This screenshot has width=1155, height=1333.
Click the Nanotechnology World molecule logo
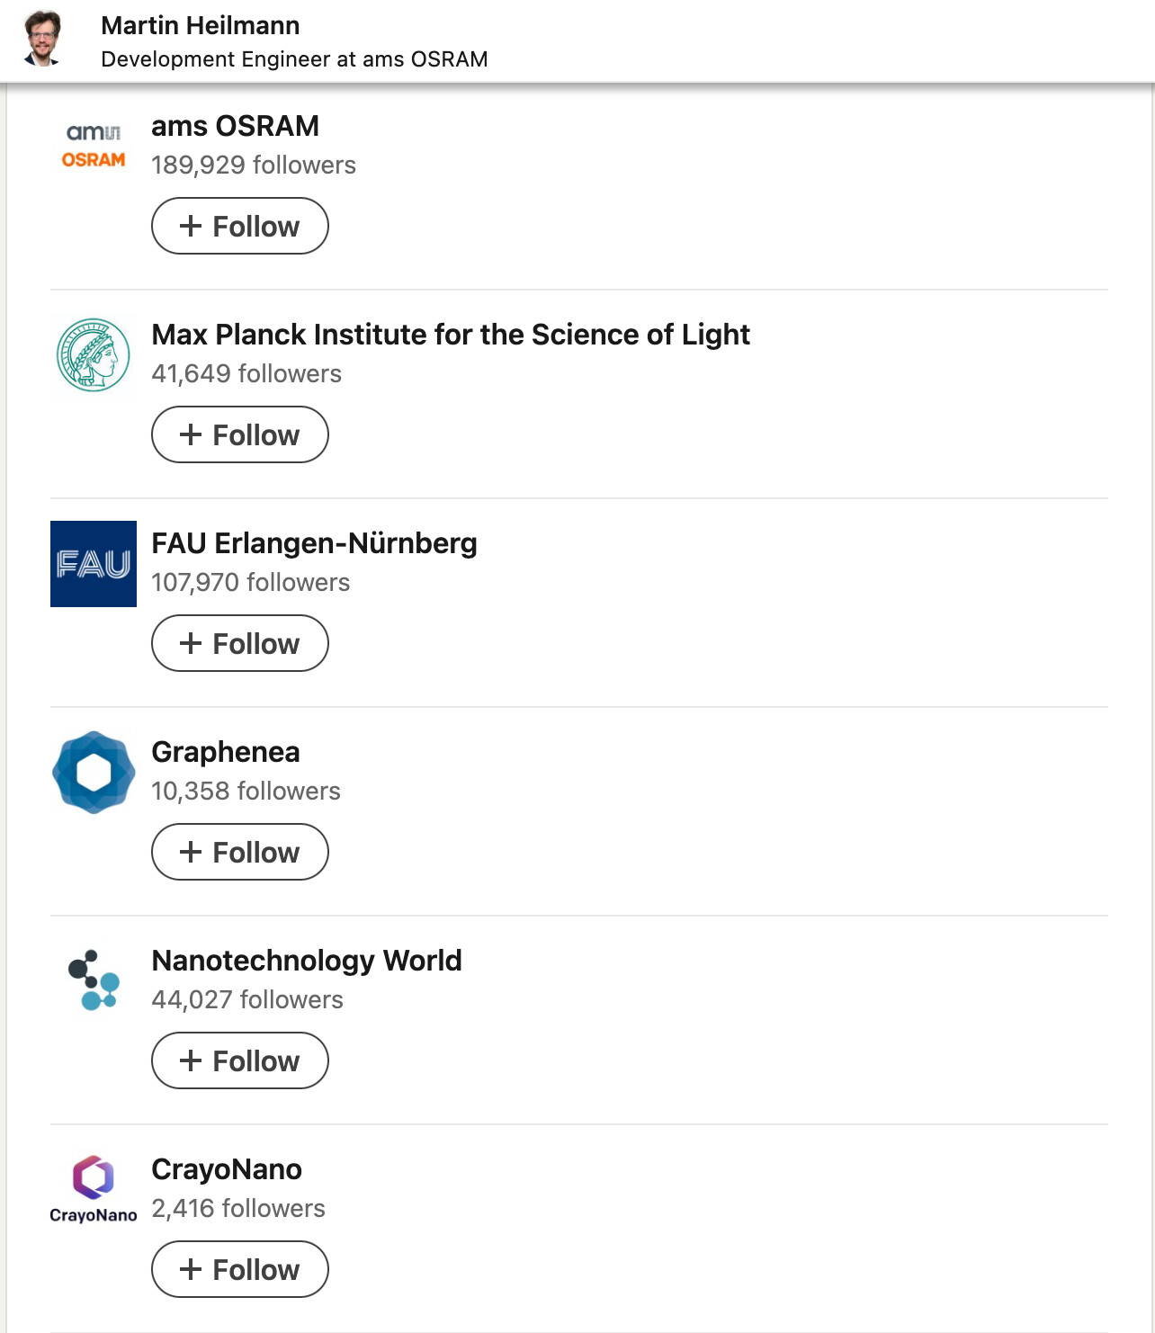pos(94,981)
